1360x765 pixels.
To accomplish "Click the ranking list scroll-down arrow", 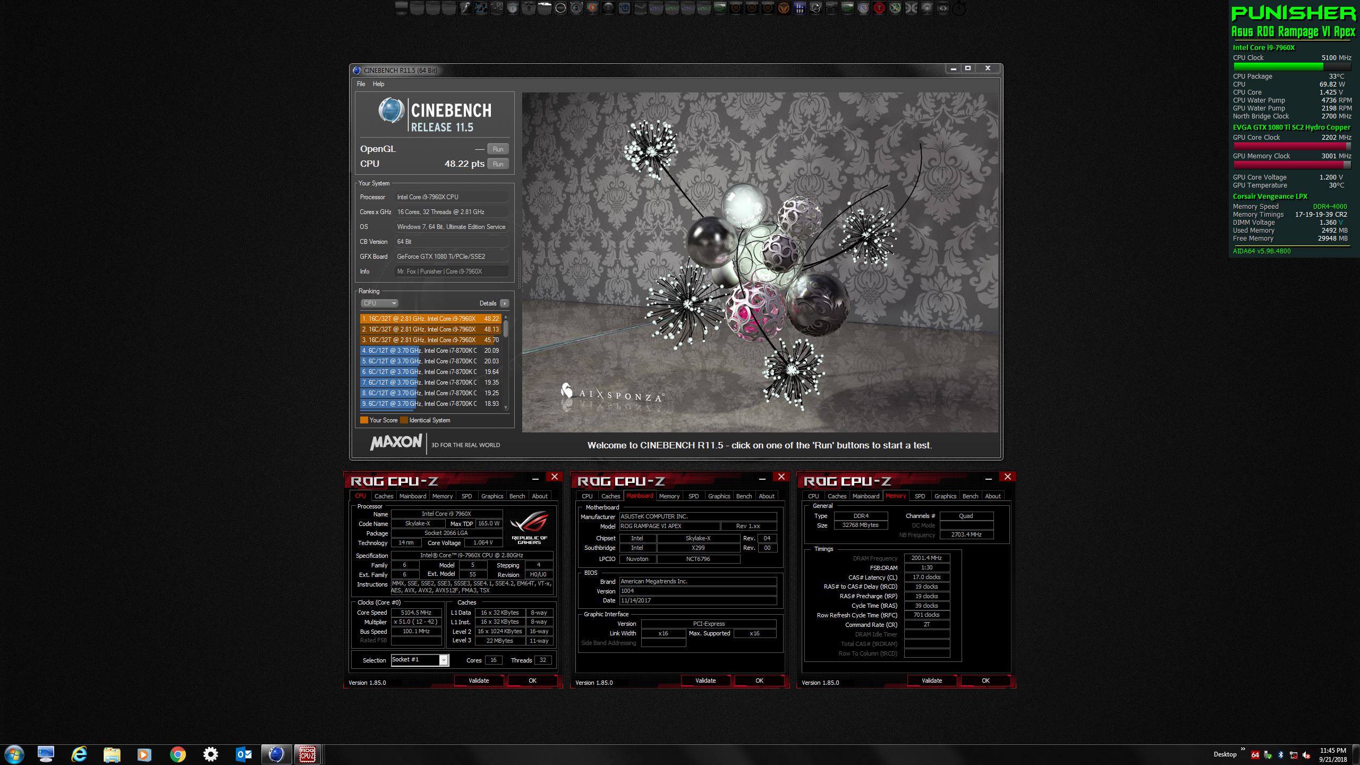I will point(506,407).
